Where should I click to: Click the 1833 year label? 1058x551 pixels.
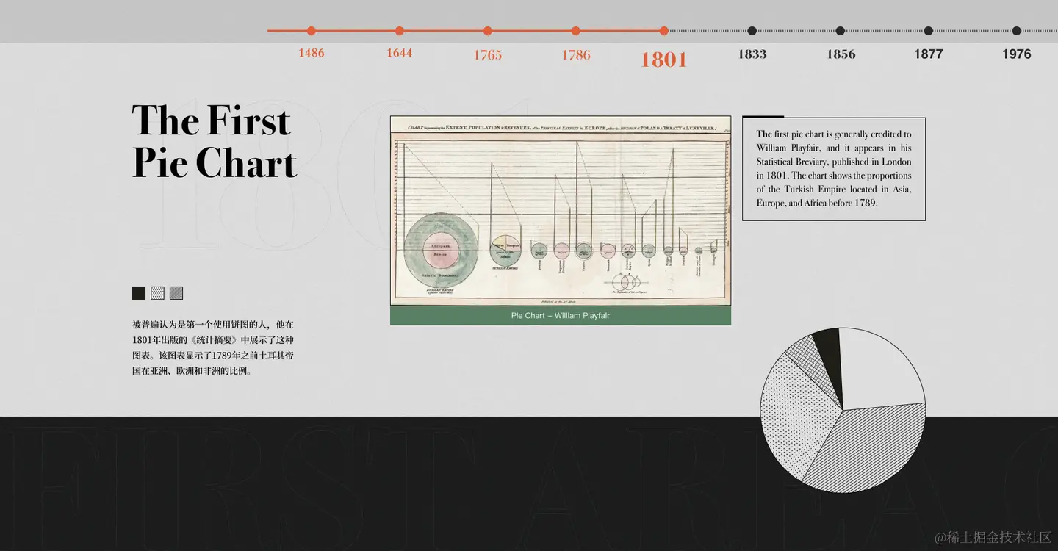(752, 54)
